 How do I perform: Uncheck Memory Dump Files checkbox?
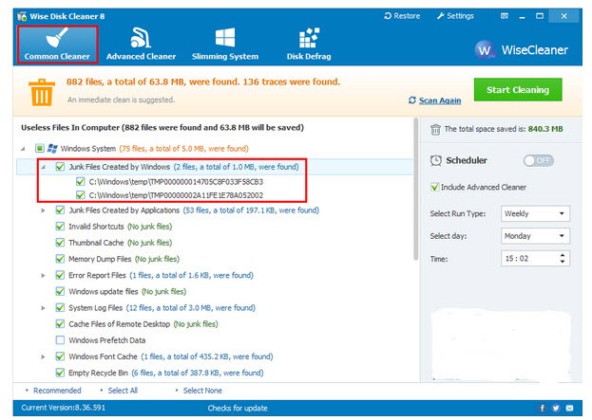pyautogui.click(x=60, y=259)
